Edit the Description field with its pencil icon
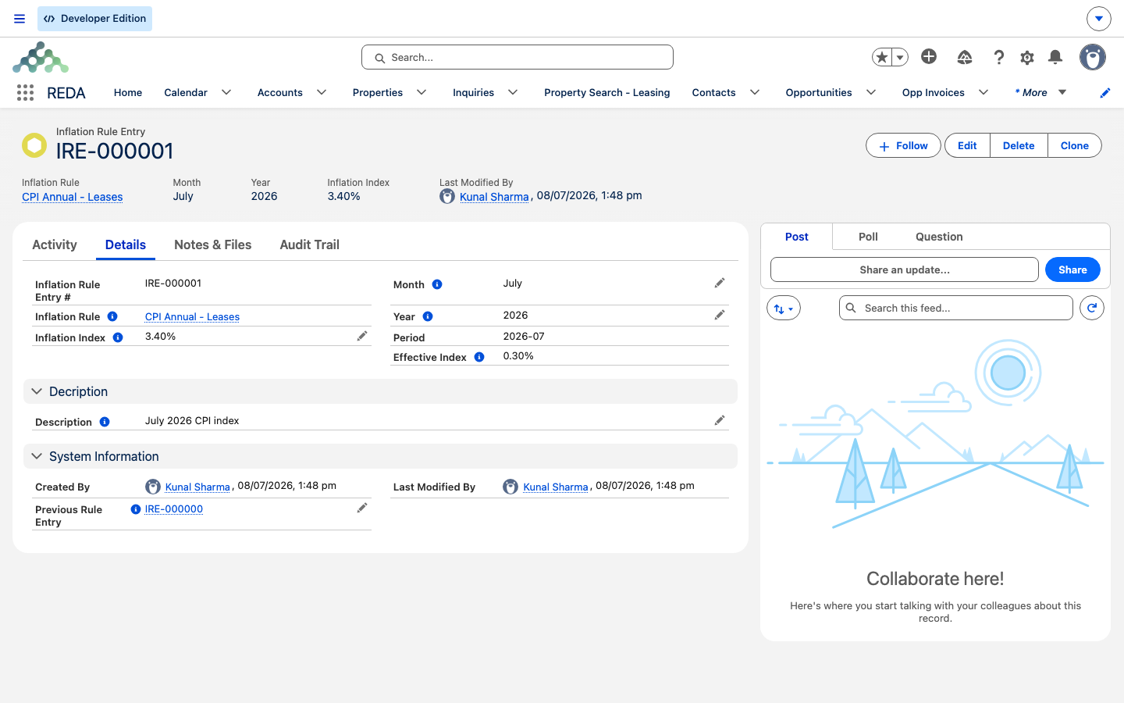The height and width of the screenshot is (703, 1124). [x=720, y=420]
